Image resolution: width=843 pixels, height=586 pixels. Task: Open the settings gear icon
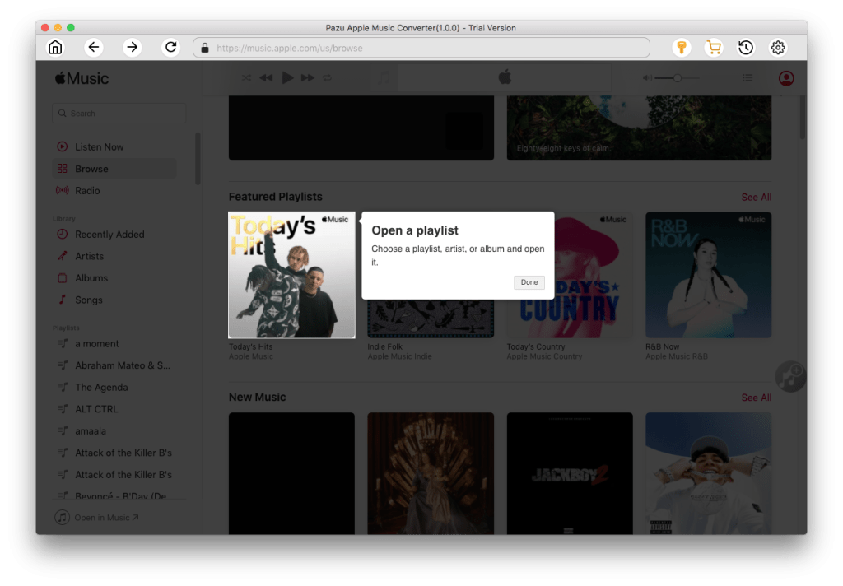click(x=777, y=47)
